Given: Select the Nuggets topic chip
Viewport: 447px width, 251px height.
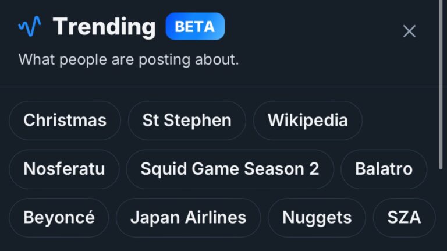Looking at the screenshot, I should (317, 218).
